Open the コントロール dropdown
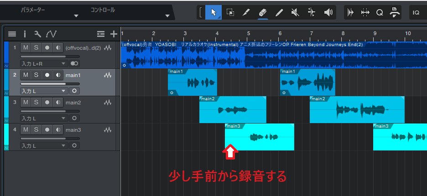The image size is (427, 196). pos(167,16)
